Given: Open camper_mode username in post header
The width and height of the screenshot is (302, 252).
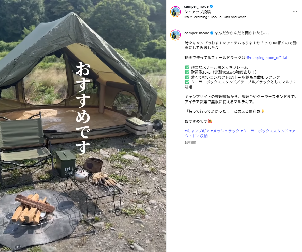Looking at the screenshot, I should [196, 6].
